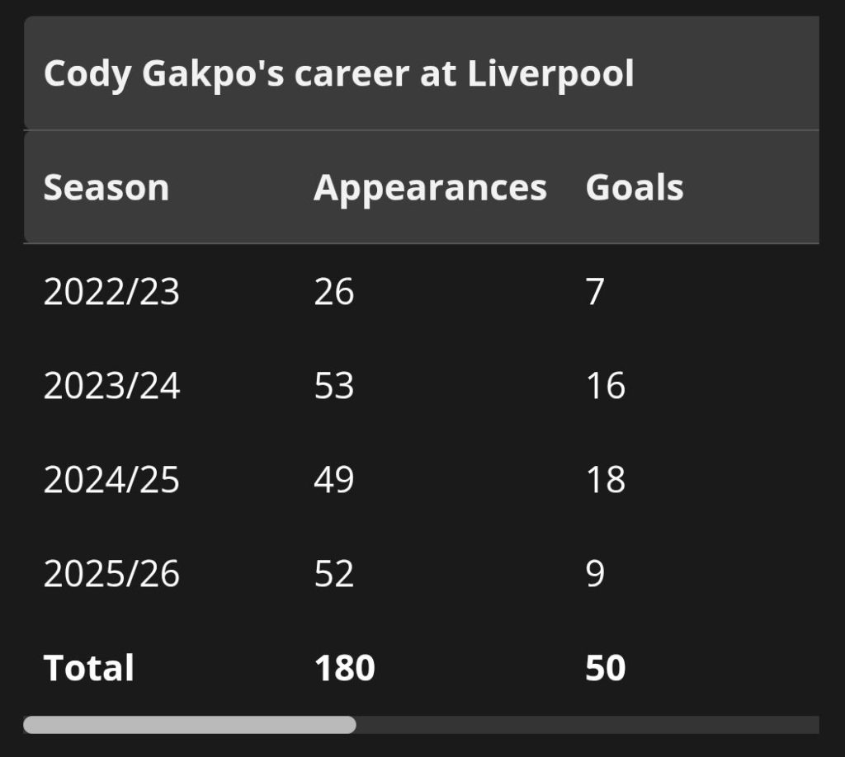Click the 16 goals value
Image resolution: width=845 pixels, height=757 pixels.
tap(606, 385)
